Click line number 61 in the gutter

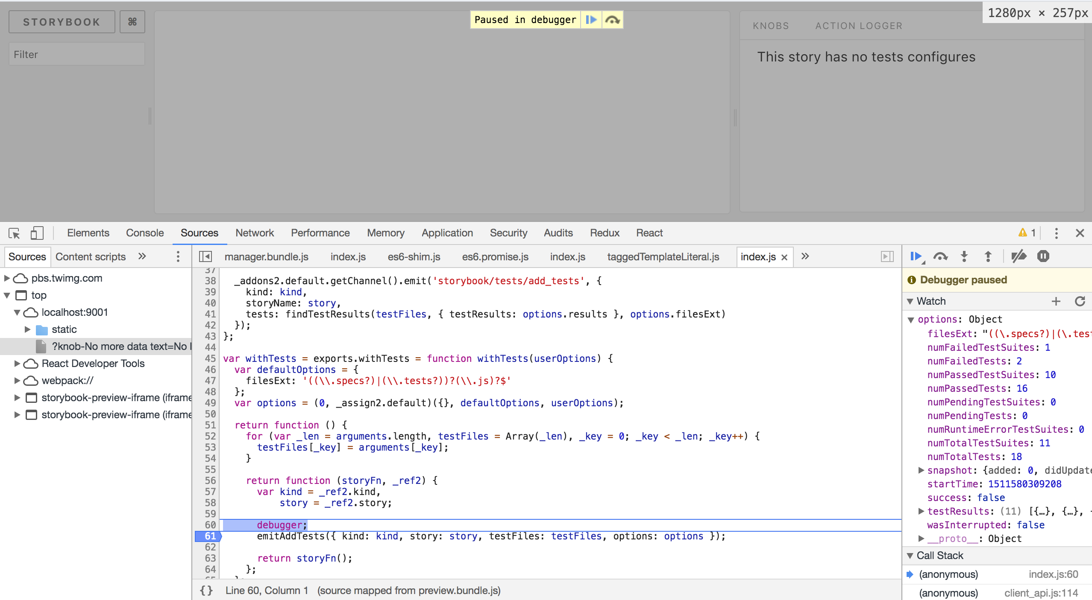click(210, 536)
